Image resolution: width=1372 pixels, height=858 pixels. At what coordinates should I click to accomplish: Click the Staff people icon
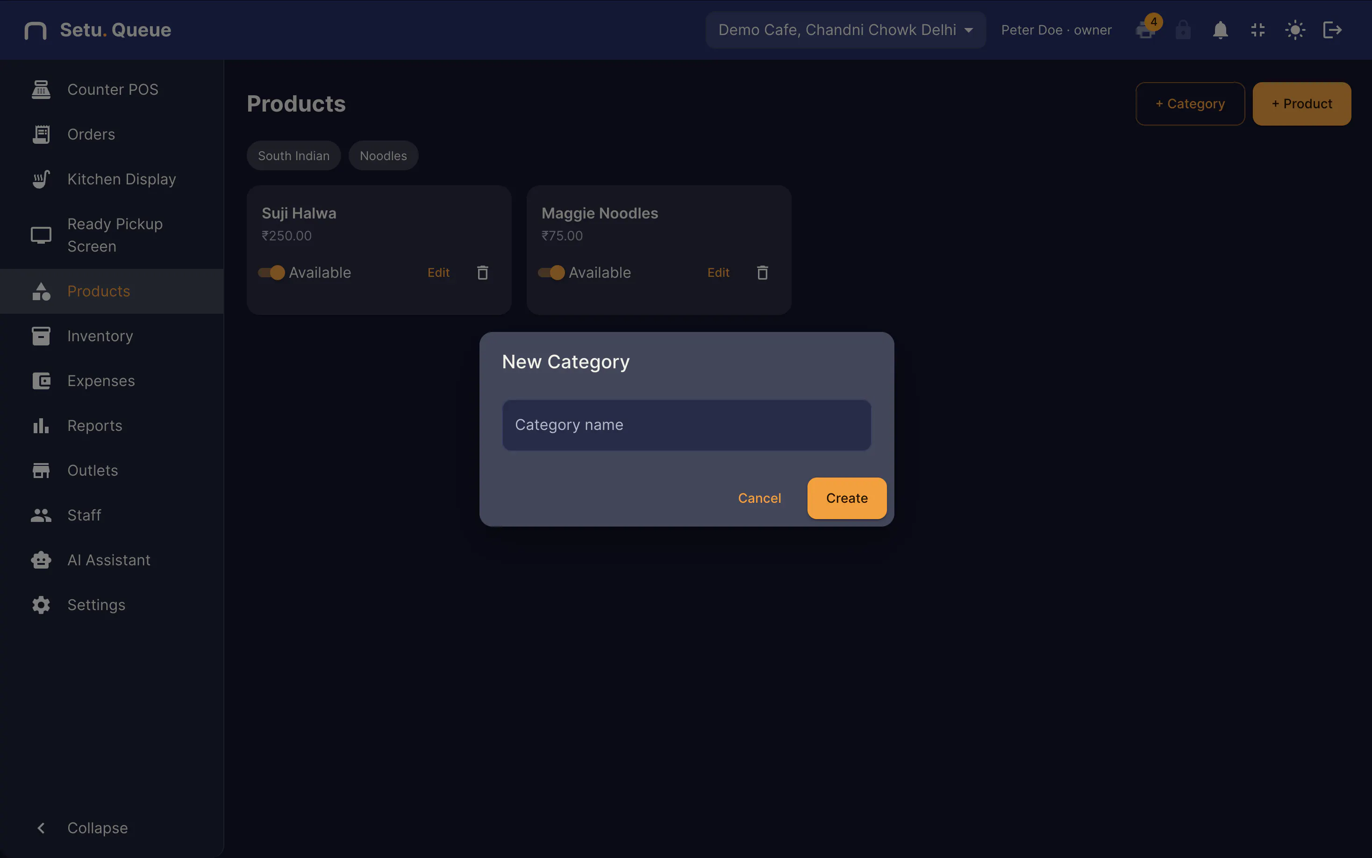coord(41,515)
